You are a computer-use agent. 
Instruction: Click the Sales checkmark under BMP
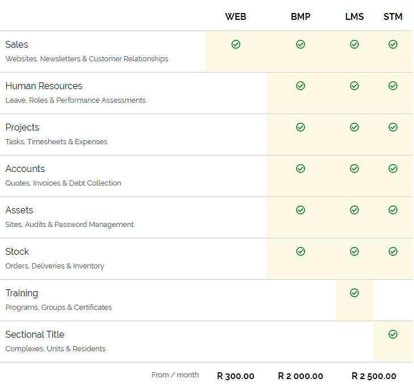click(x=301, y=44)
